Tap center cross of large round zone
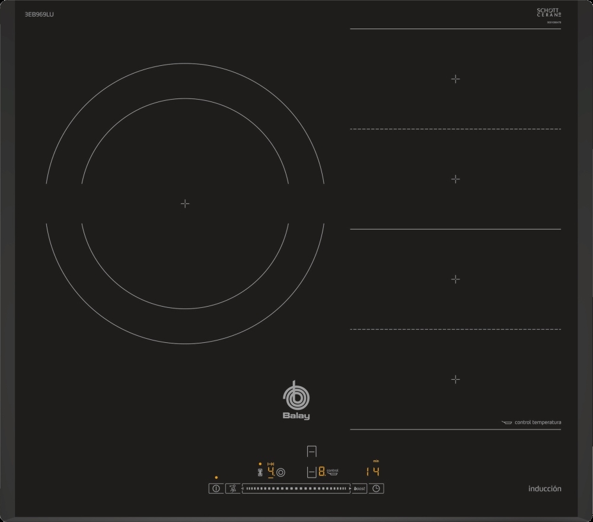The width and height of the screenshot is (593, 522). click(185, 203)
